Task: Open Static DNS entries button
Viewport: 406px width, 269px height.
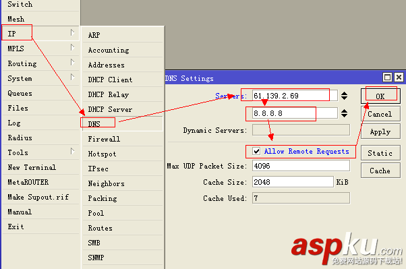Action: [x=380, y=153]
